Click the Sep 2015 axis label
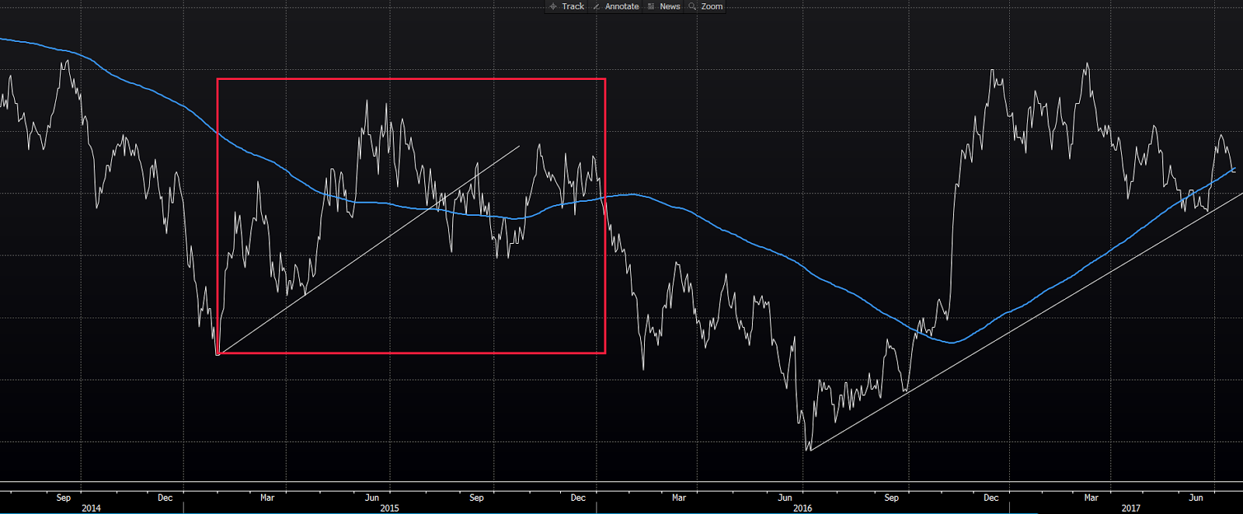 (477, 498)
